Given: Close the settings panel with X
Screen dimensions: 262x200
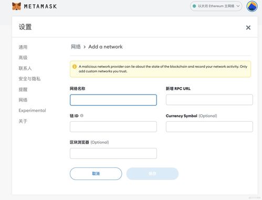Looking at the screenshot, I should pos(248,27).
